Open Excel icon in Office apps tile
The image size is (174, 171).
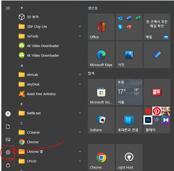click(138, 18)
